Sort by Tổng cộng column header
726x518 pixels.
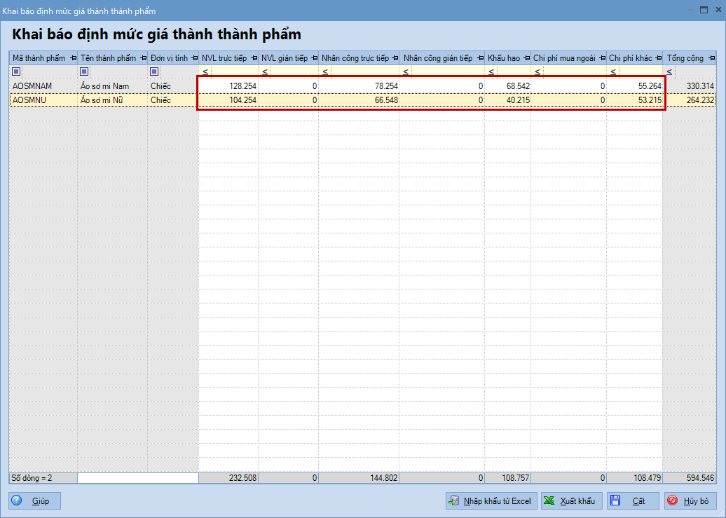point(685,58)
